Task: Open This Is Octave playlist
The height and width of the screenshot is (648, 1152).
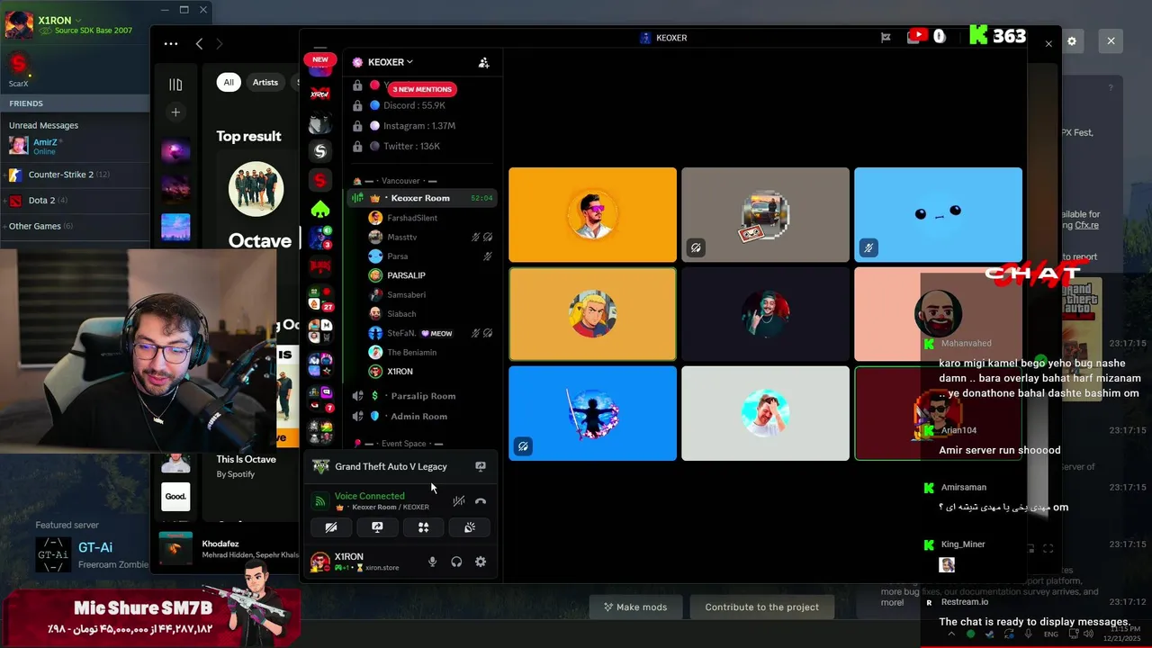Action: 246,460
